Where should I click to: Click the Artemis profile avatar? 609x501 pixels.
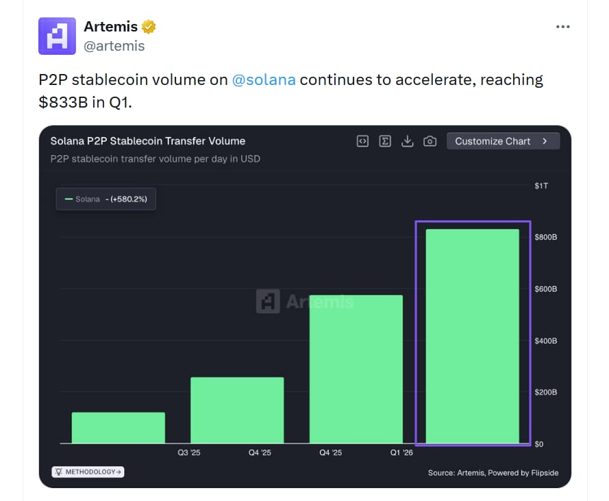click(57, 36)
